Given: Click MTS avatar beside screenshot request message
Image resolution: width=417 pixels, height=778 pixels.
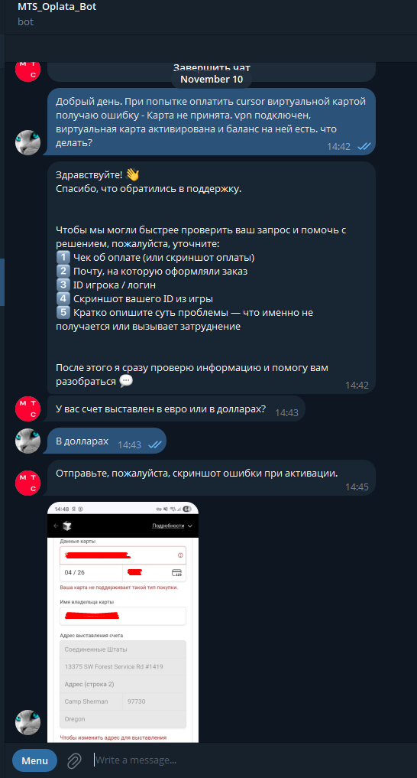Looking at the screenshot, I should [x=28, y=483].
